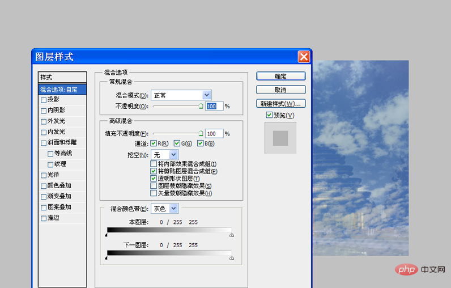Click 下一图层 black point slider triangle
The height and width of the screenshot is (288, 451).
pos(107,258)
